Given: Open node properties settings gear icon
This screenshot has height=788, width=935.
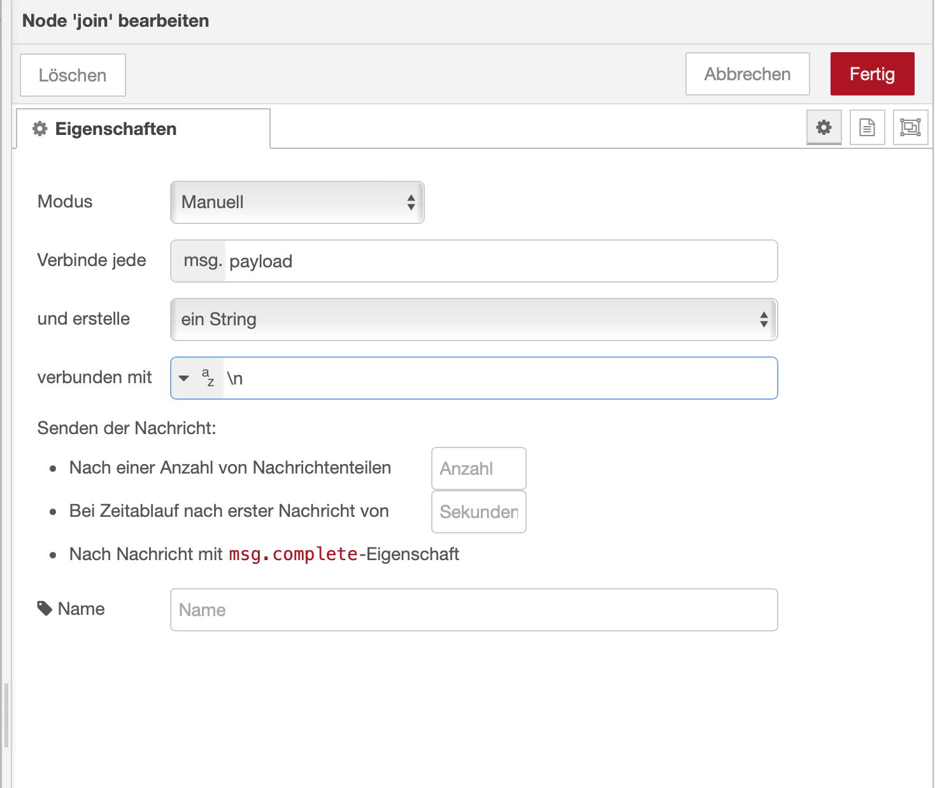Looking at the screenshot, I should tap(824, 127).
